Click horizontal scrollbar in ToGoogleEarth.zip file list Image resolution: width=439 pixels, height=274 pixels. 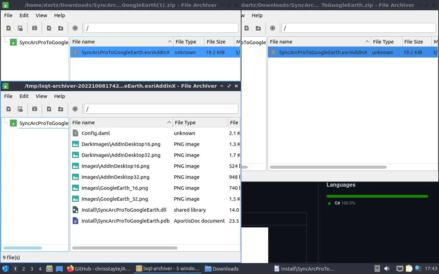[x=328, y=167]
